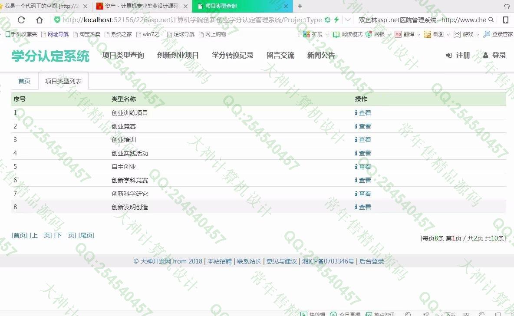Open 网上购物 bookmark
This screenshot has width=514, height=316.
coord(212,34)
